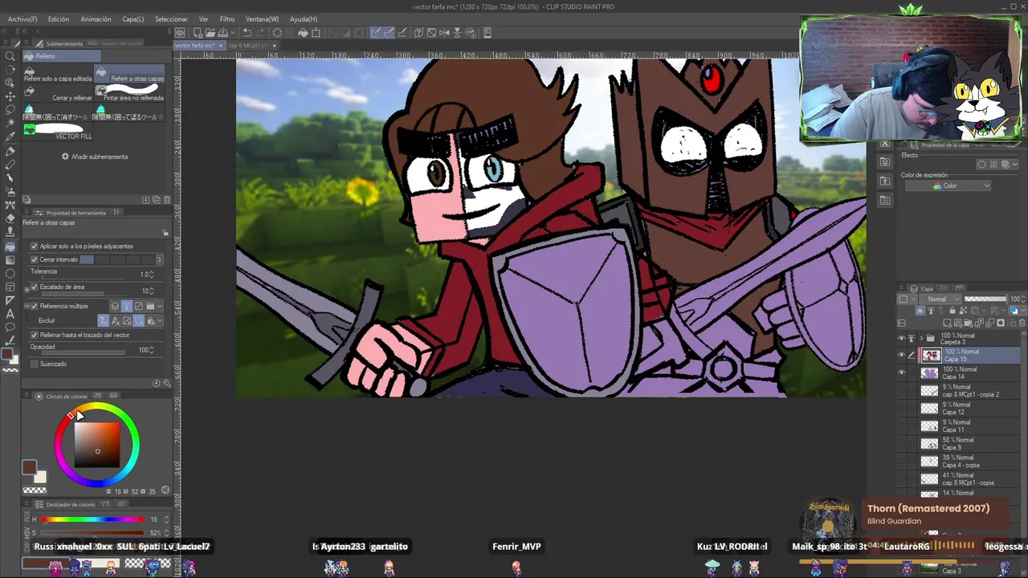Select 'Referir a otras capas' sub tool

[x=130, y=74]
